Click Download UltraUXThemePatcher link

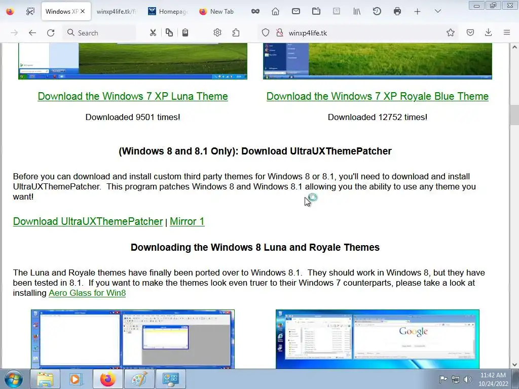click(x=88, y=221)
